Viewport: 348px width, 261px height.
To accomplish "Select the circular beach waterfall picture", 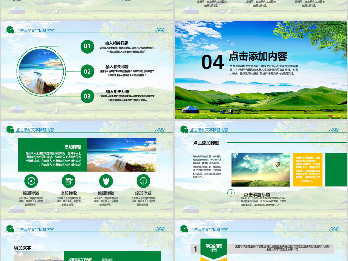I will click(x=41, y=71).
